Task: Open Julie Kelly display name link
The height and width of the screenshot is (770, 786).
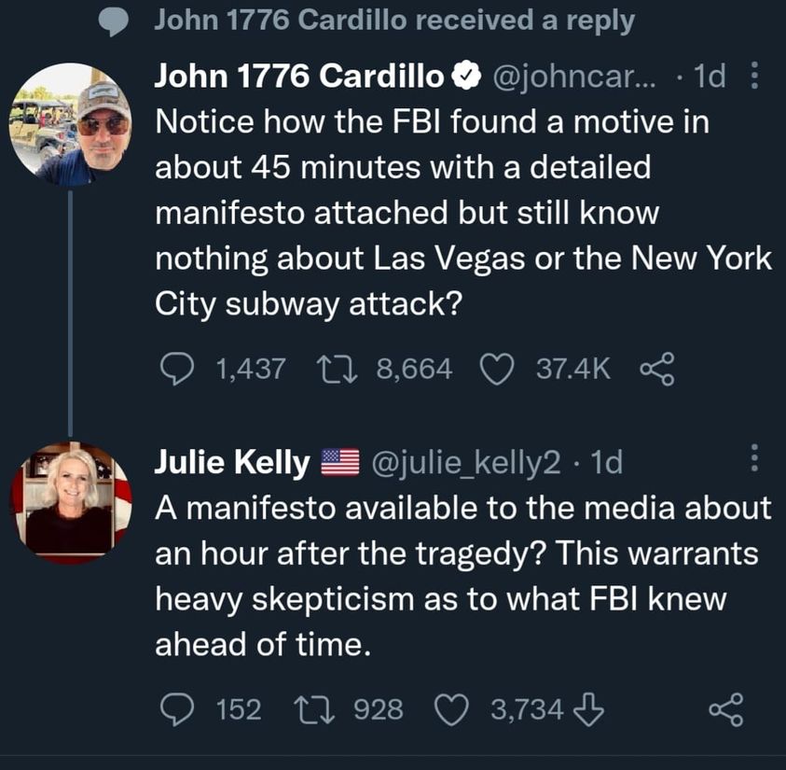Action: point(232,461)
